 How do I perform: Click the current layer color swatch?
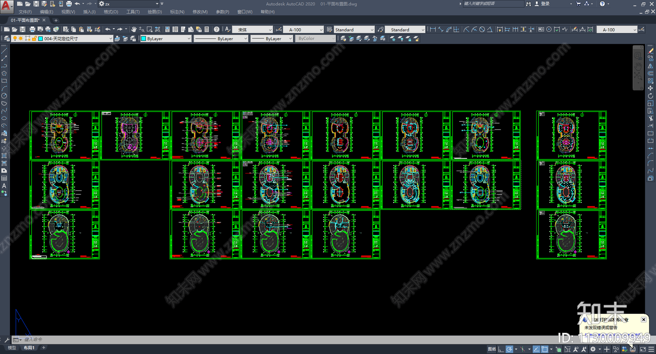pyautogui.click(x=41, y=38)
